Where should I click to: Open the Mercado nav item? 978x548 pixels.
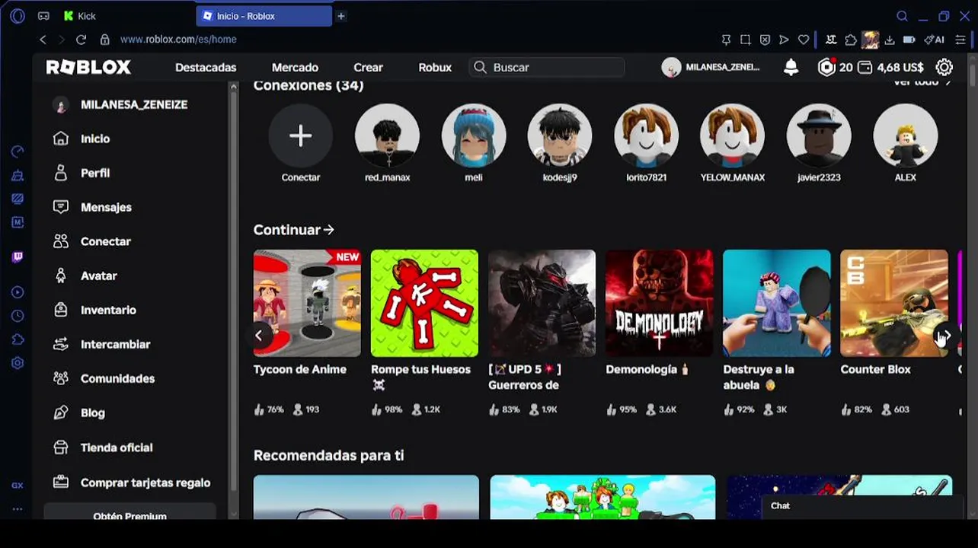tap(295, 67)
